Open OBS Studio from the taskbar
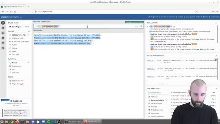 pos(59,122)
